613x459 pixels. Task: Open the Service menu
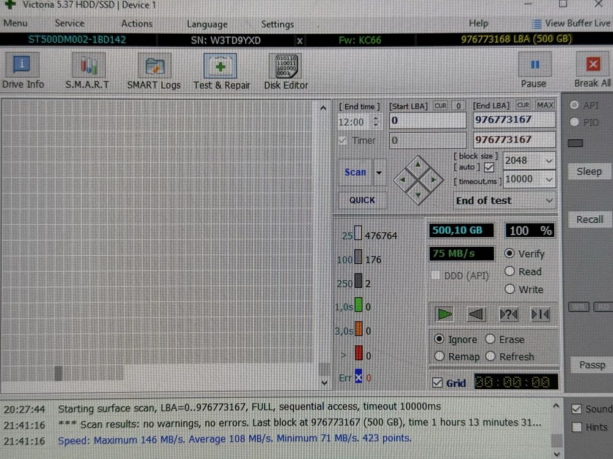click(x=70, y=23)
